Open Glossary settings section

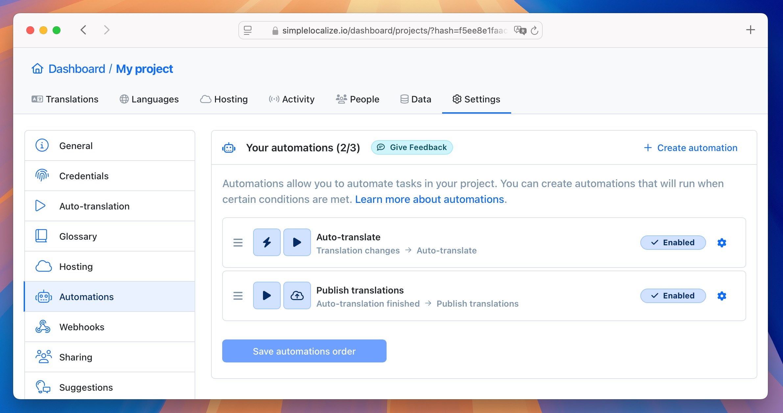tap(110, 236)
